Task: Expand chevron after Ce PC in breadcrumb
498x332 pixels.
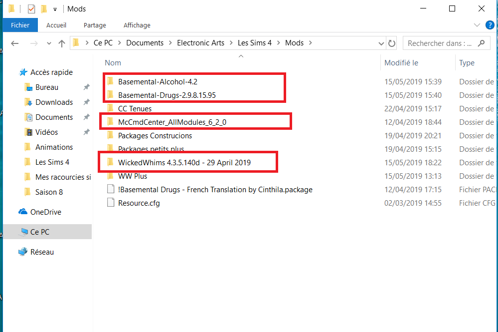Action: click(120, 43)
